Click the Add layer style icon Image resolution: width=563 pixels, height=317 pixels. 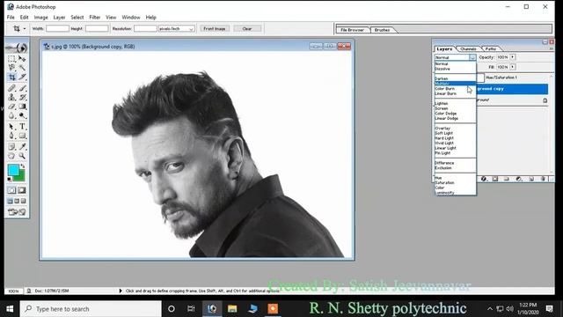tap(484, 179)
